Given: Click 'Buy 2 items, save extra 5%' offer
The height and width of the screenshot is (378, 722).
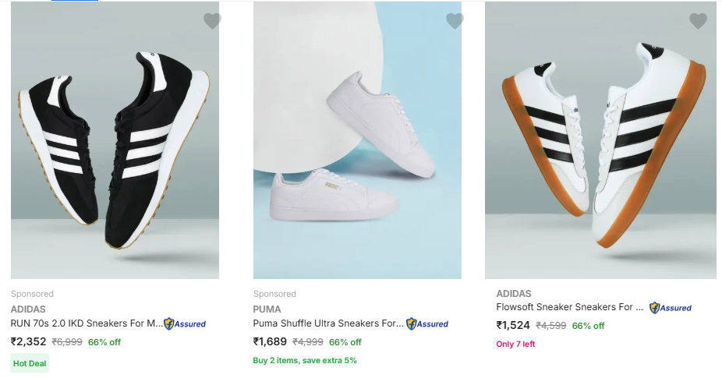Looking at the screenshot, I should (x=305, y=360).
